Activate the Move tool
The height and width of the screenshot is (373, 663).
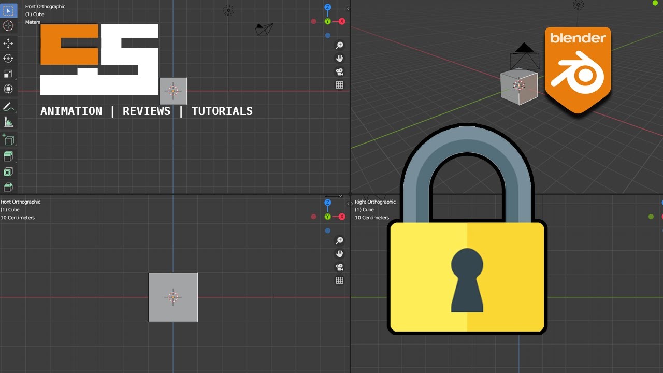pyautogui.click(x=8, y=43)
